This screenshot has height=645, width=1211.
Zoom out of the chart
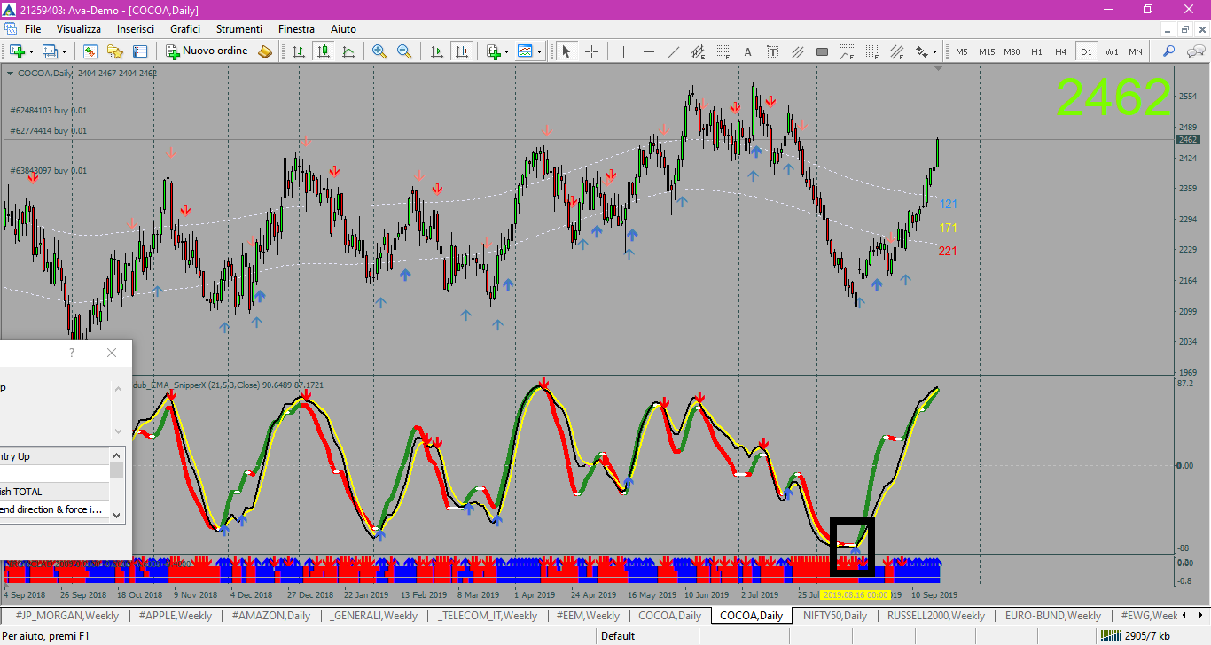404,51
